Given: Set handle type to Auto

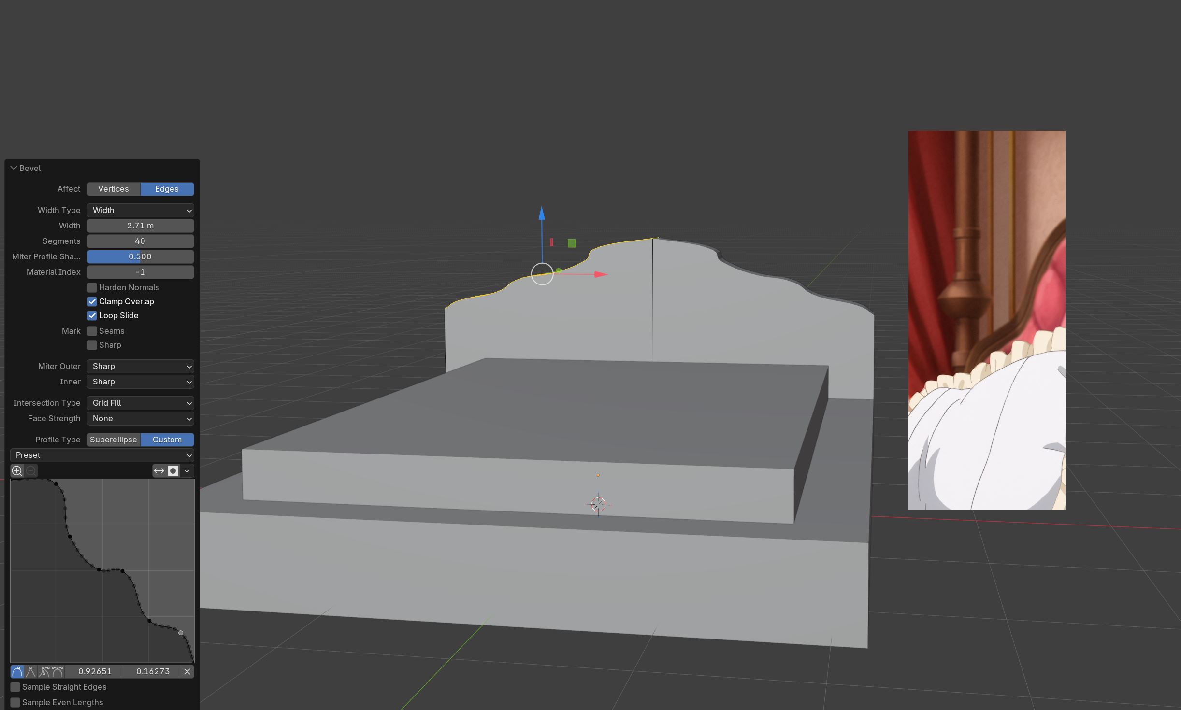Looking at the screenshot, I should tap(17, 671).
